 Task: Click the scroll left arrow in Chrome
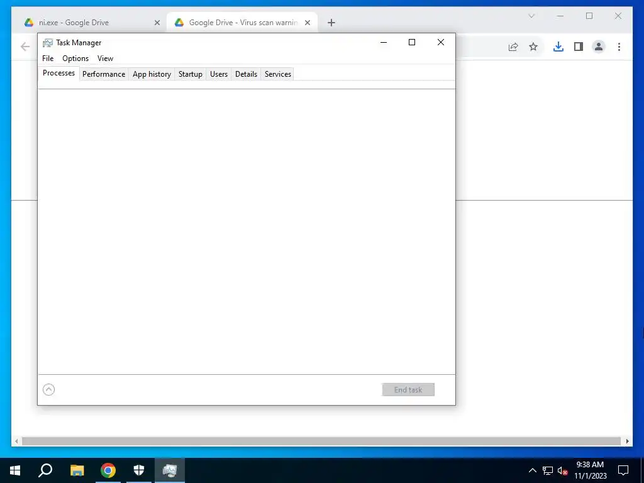coord(16,441)
